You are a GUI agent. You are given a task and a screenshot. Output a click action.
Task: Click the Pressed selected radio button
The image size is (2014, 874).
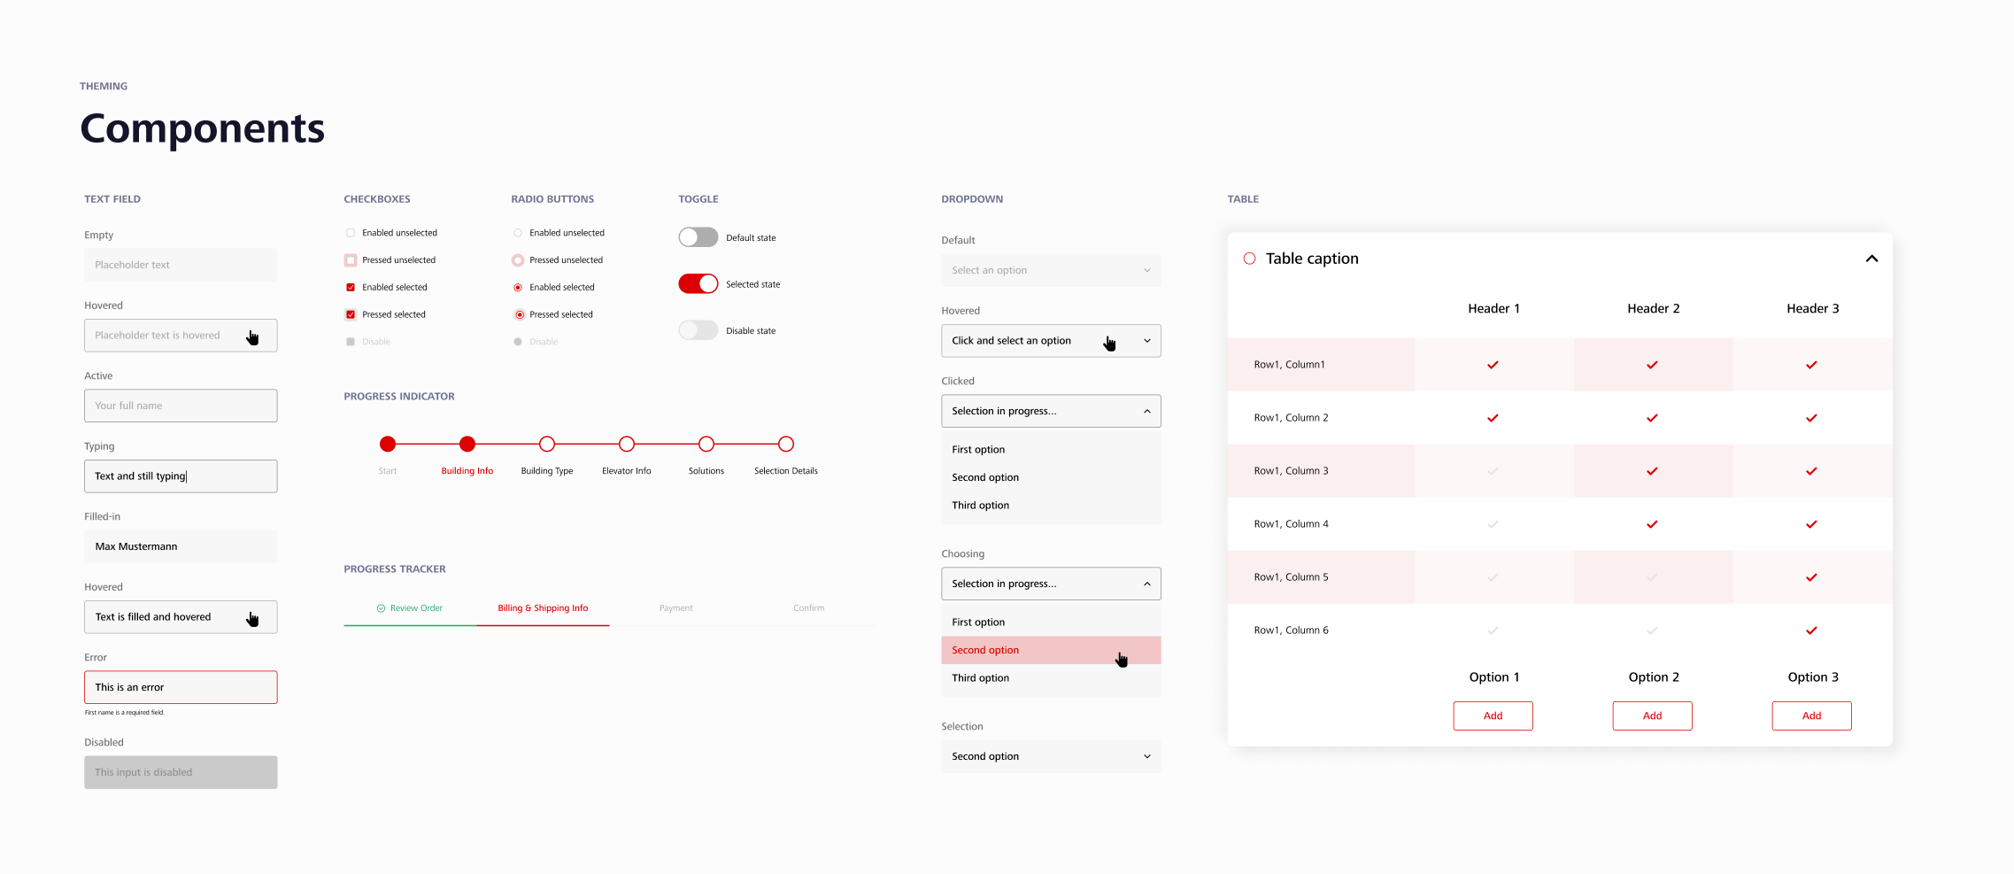(518, 314)
